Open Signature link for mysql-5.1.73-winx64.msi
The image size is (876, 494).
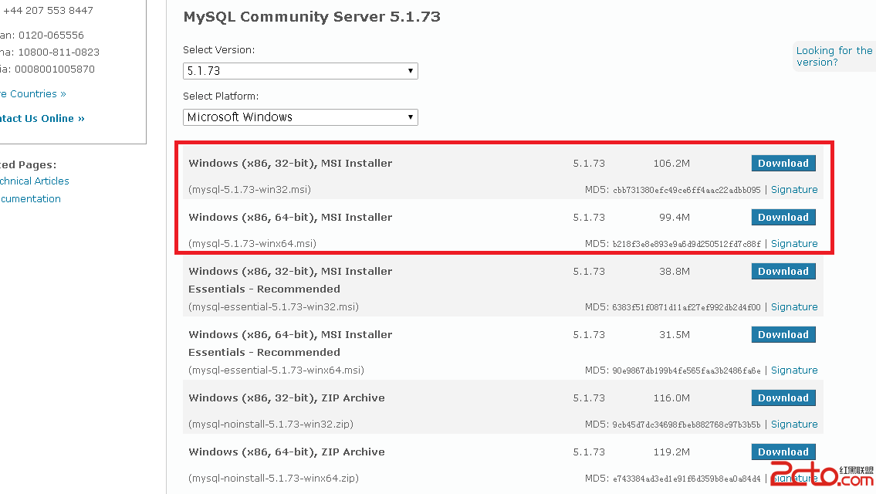794,244
